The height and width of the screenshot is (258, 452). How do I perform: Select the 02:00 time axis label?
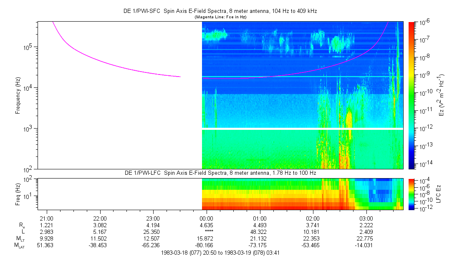click(x=313, y=218)
